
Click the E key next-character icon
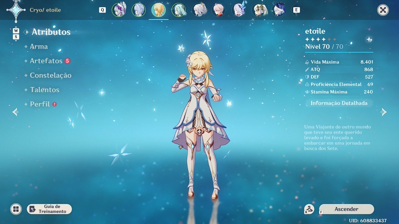[x=296, y=10]
